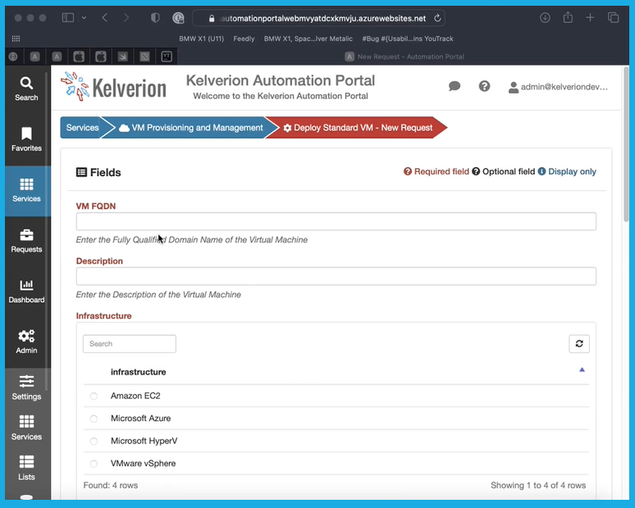The image size is (635, 508).
Task: Select the Microsoft HyperV radio button
Action: (94, 442)
